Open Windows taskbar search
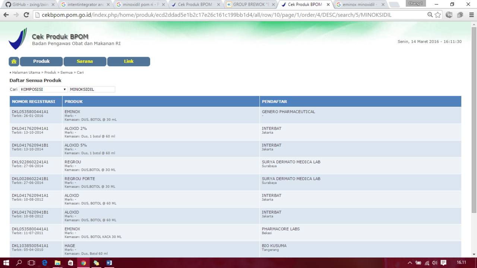The image size is (477, 268). 19,262
